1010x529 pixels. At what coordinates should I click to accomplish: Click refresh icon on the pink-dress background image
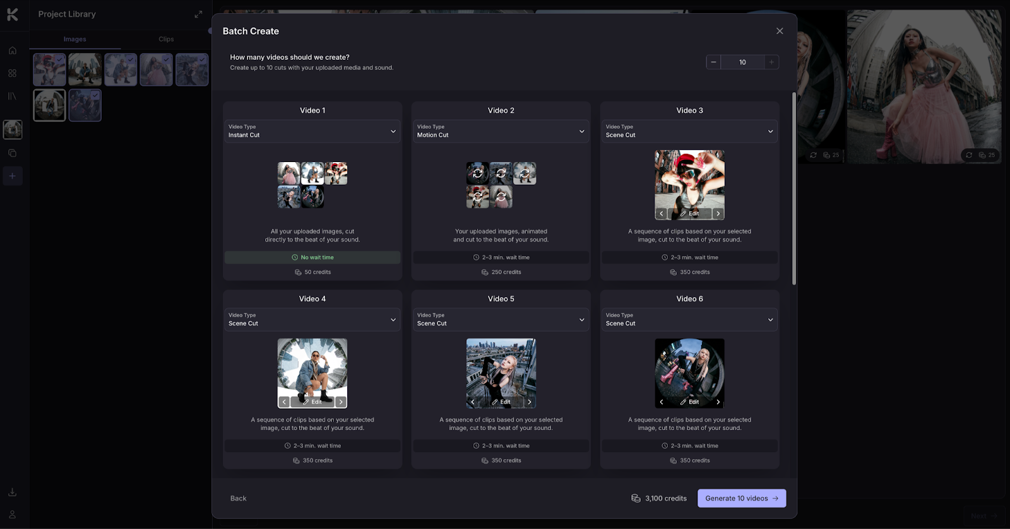click(969, 155)
